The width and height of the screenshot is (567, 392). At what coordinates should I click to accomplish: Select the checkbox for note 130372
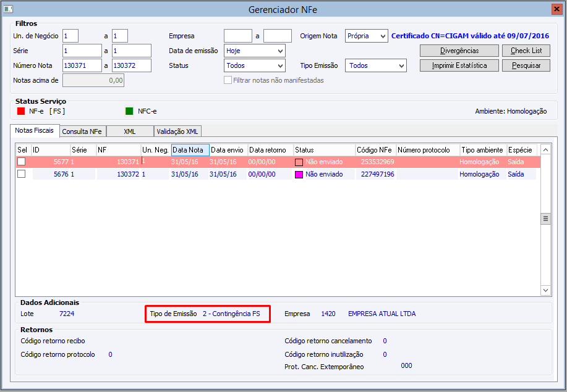point(22,174)
